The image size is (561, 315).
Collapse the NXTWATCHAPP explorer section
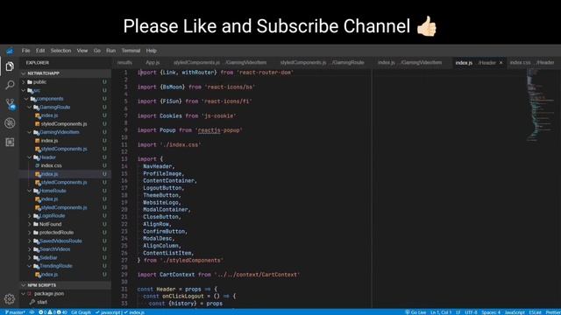[65, 73]
